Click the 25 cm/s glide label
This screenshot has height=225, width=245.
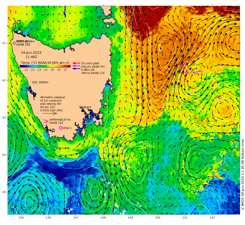[90, 63]
